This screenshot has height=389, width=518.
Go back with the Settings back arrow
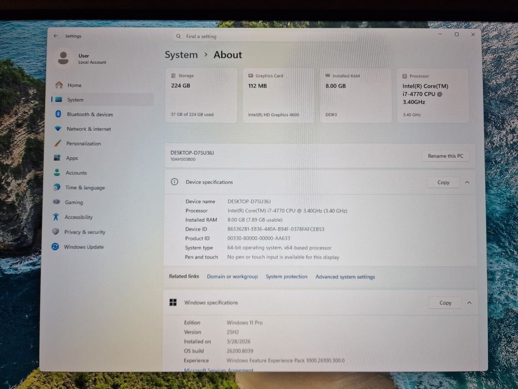tap(56, 36)
